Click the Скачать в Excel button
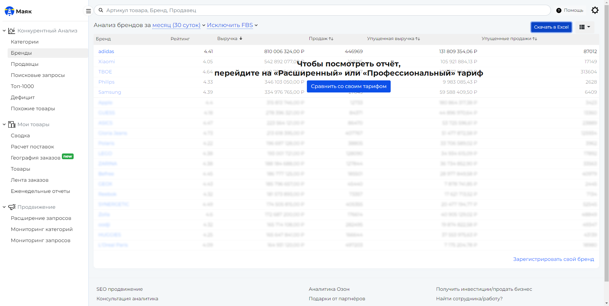This screenshot has height=306, width=609. (551, 27)
